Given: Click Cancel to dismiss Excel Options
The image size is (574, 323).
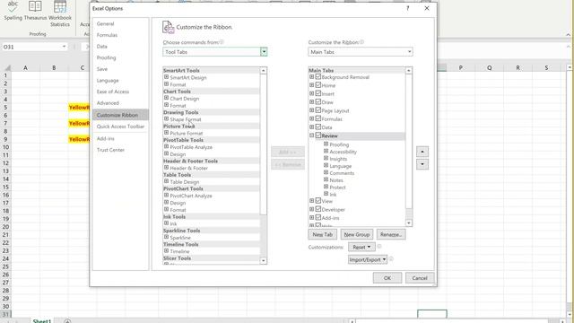Looking at the screenshot, I should tap(420, 278).
